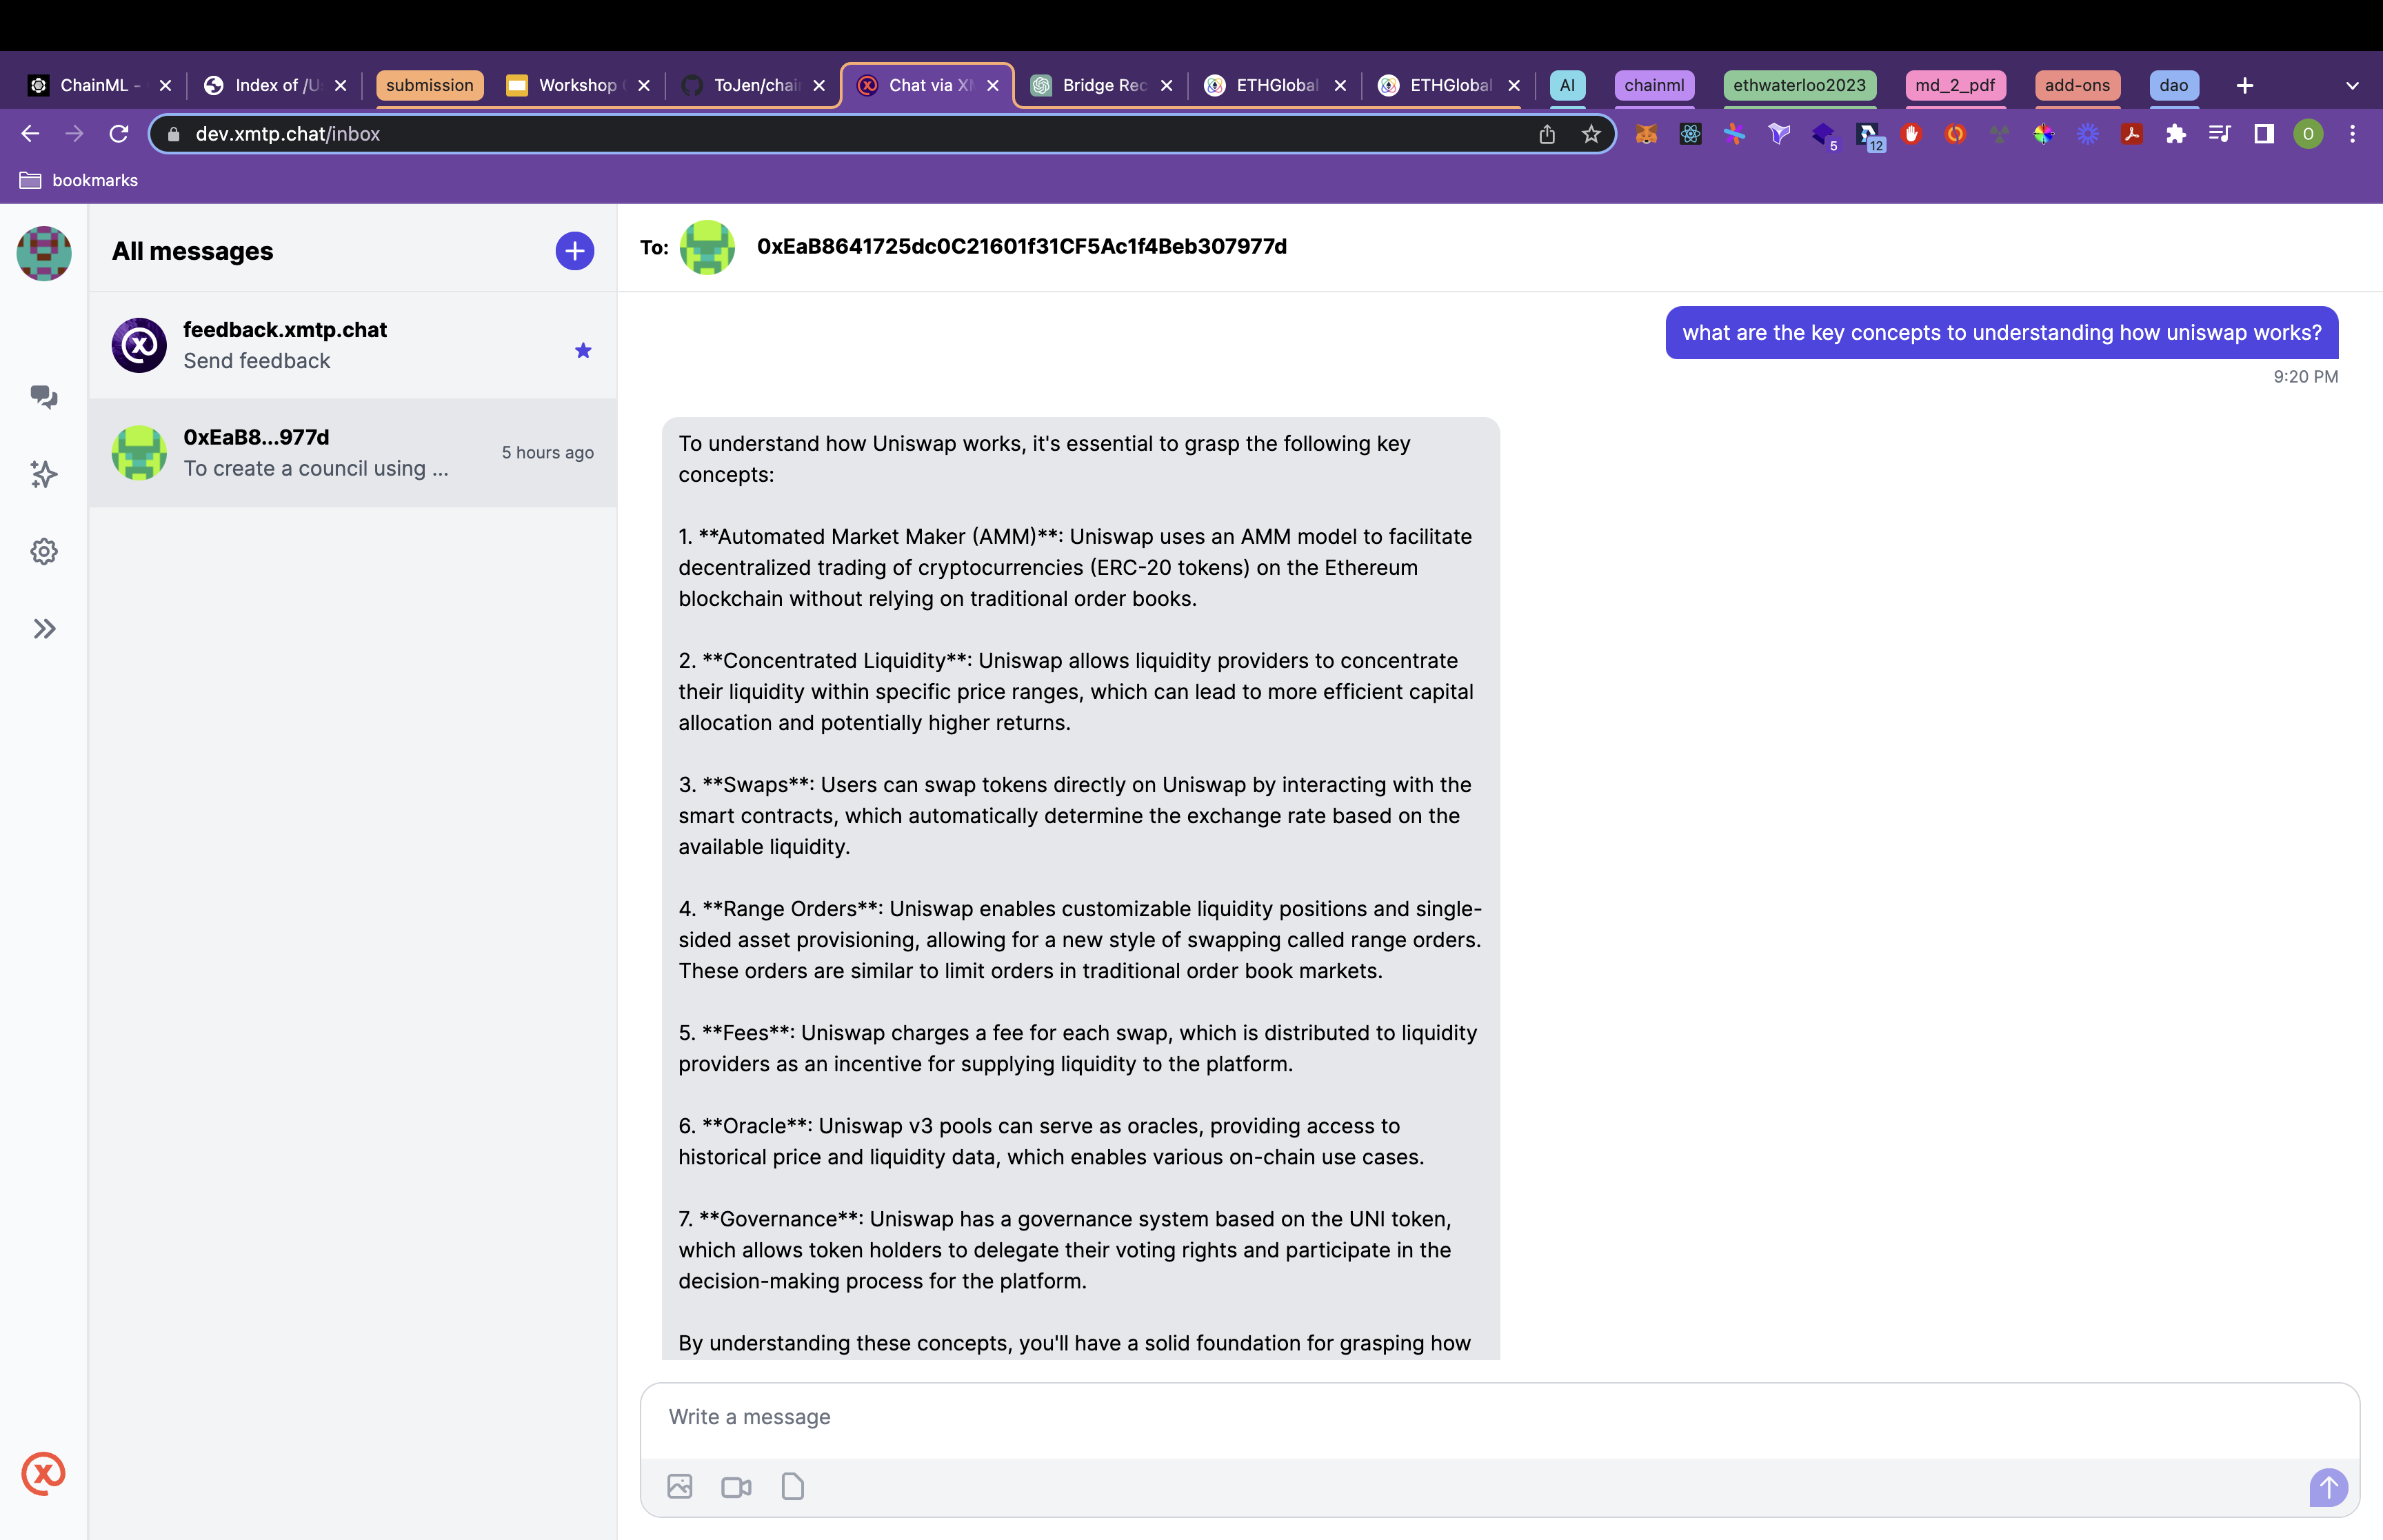Attach a file to the message
The width and height of the screenshot is (2383, 1540).
[793, 1486]
